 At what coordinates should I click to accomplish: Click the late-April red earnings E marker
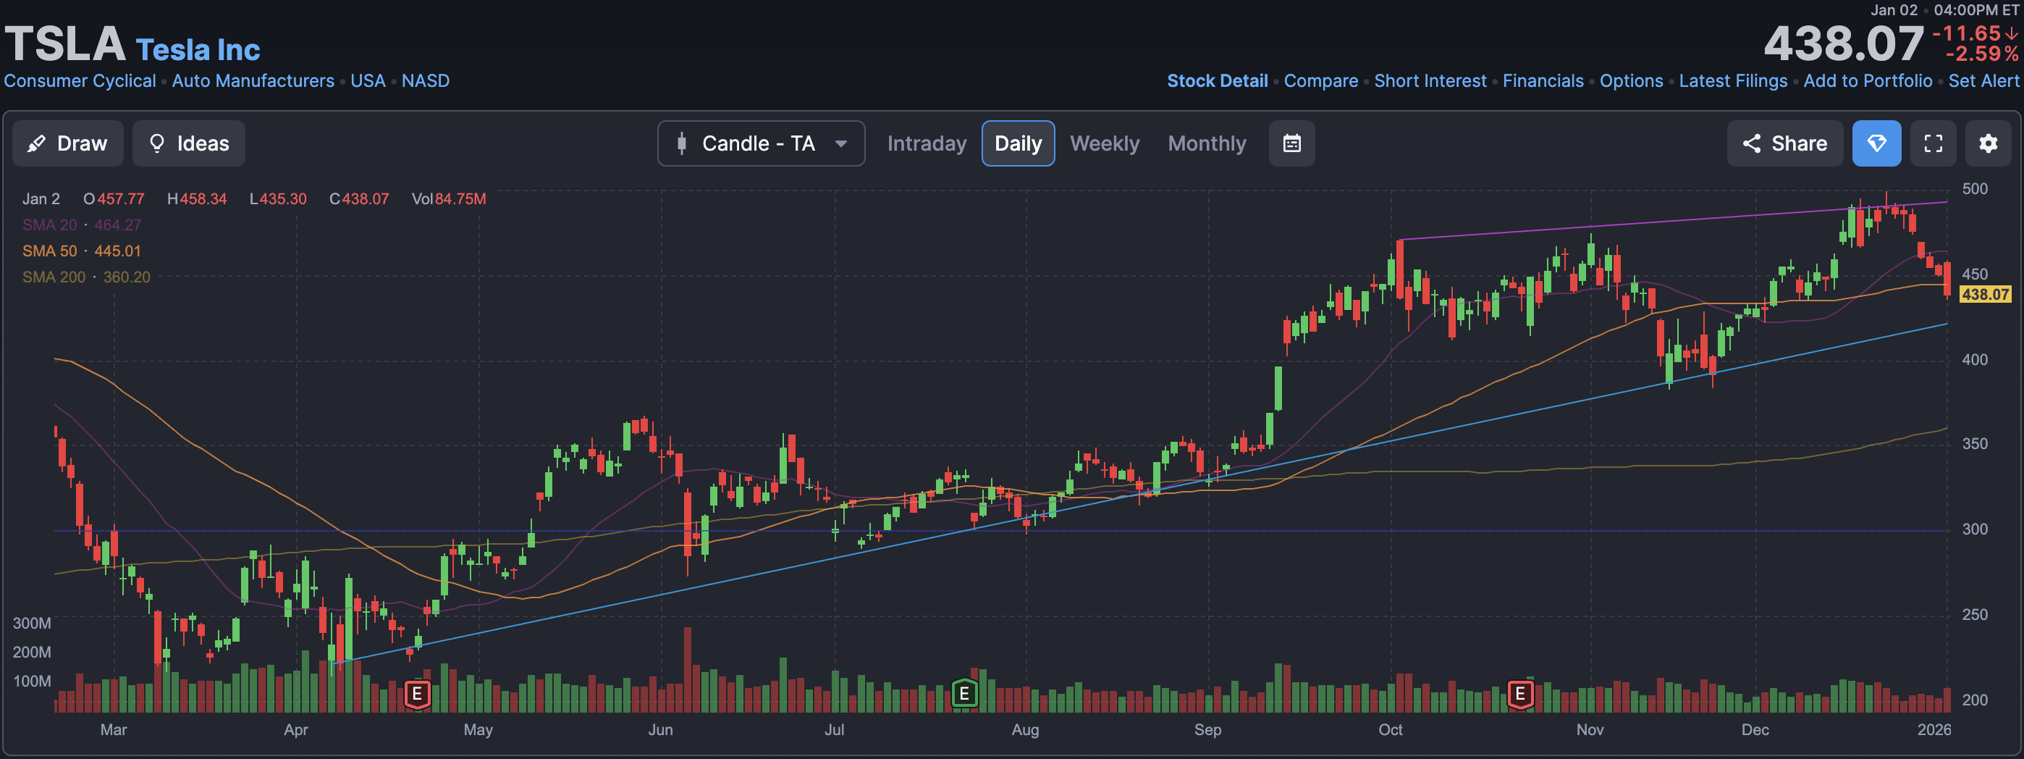coord(417,694)
